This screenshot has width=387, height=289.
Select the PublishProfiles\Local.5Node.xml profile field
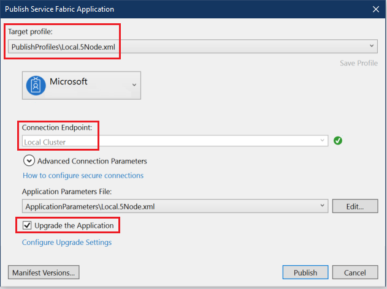tap(184, 47)
